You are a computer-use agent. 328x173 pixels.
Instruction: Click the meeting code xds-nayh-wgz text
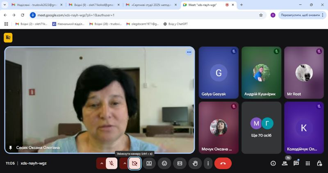[34, 164]
